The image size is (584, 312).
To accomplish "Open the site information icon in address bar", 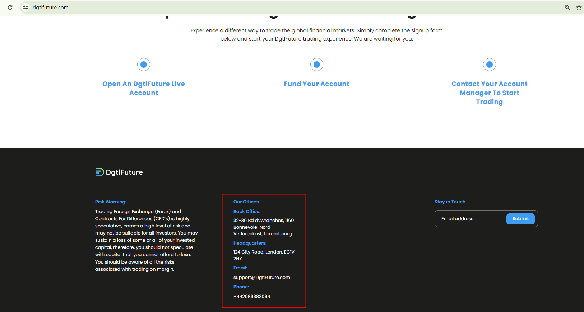I will [26, 8].
